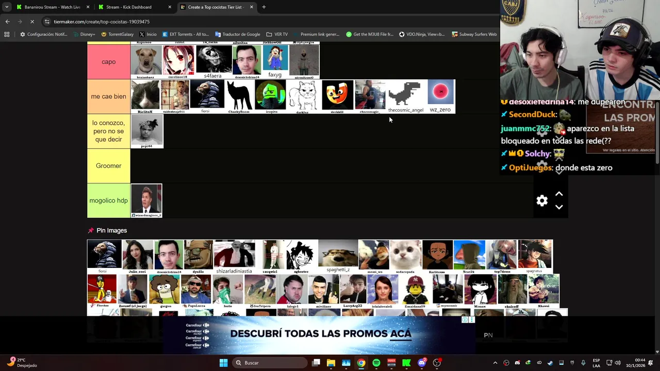Open Subway Surfers Web bookmark
Image resolution: width=660 pixels, height=371 pixels.
tap(474, 35)
